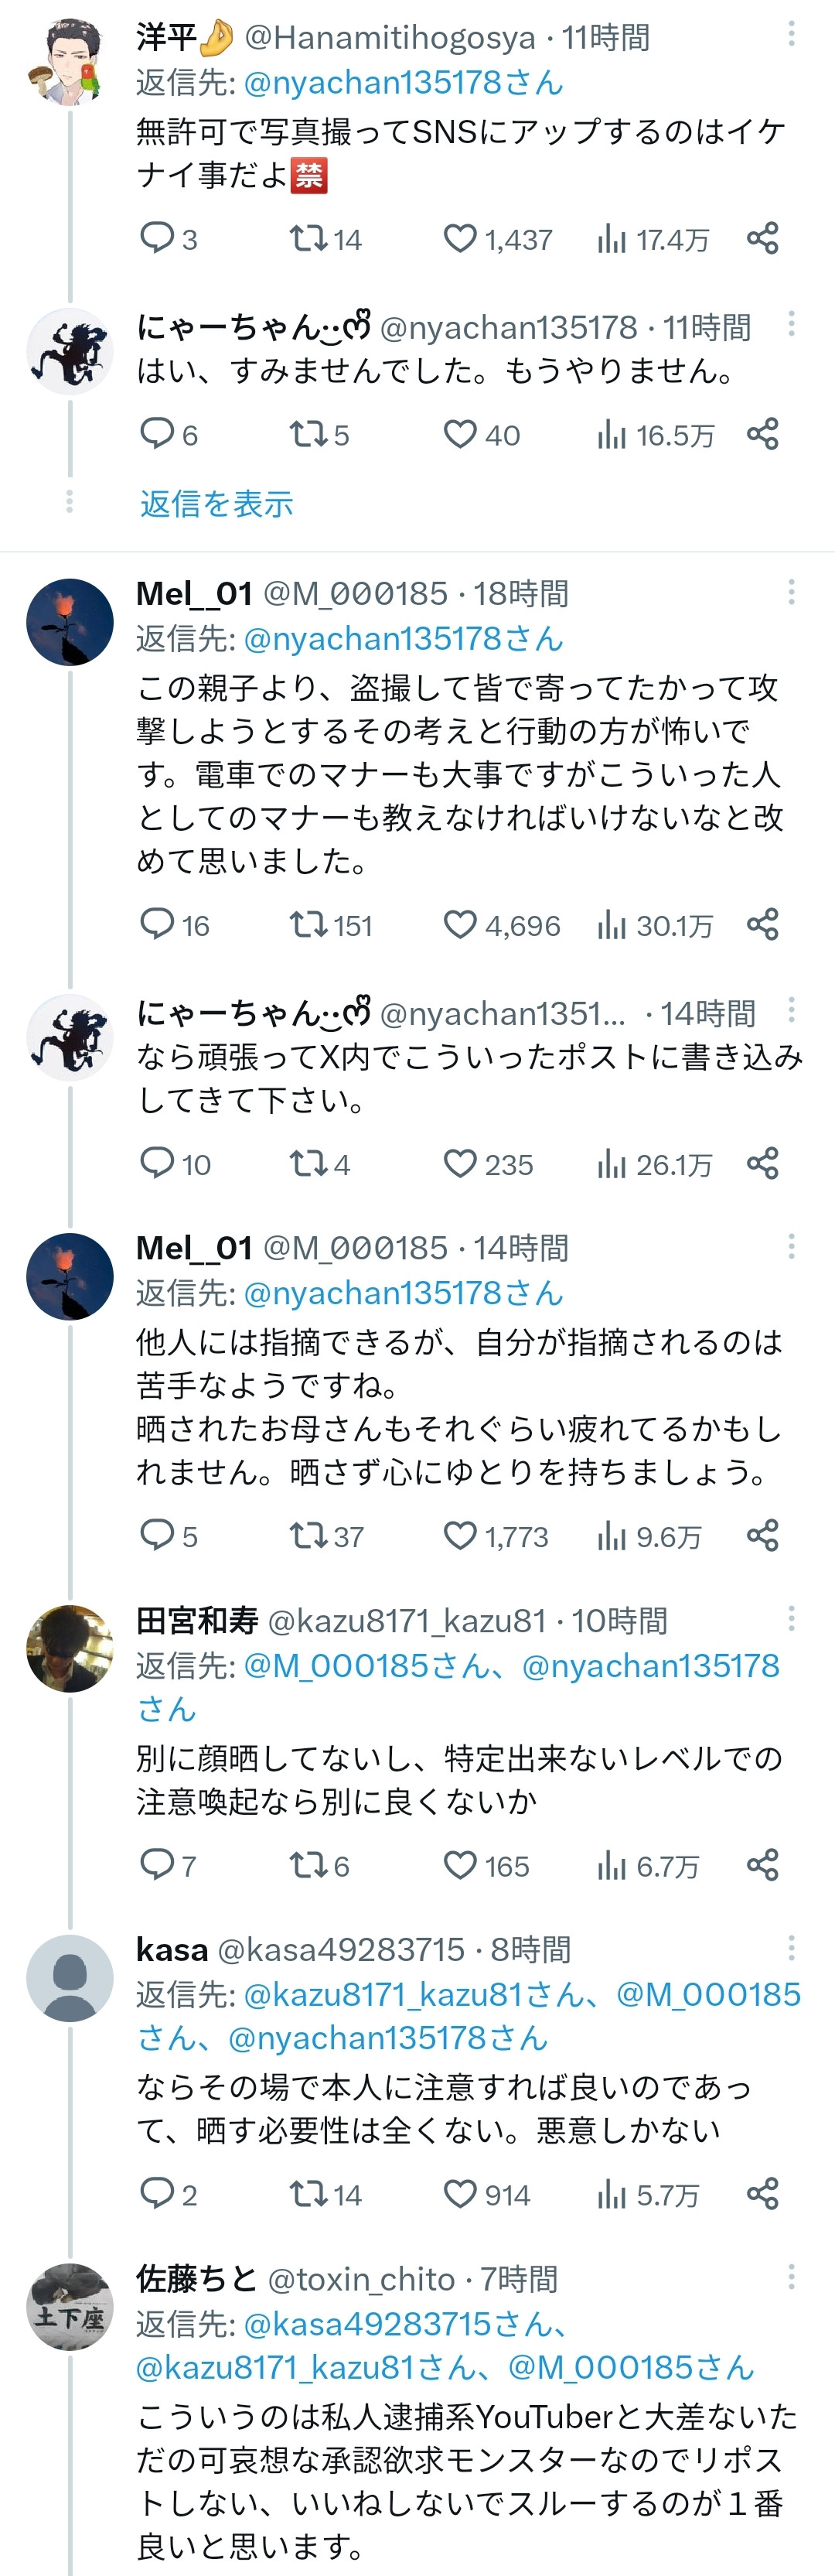Share にゃーちゃん's 14-hour-old reply
835x2576 pixels.
(762, 1163)
